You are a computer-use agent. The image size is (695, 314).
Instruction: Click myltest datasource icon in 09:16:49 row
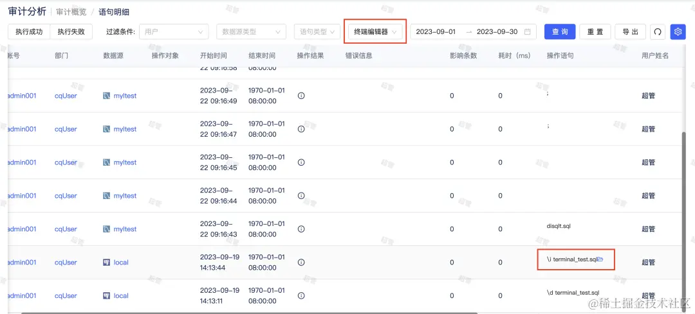coord(106,96)
